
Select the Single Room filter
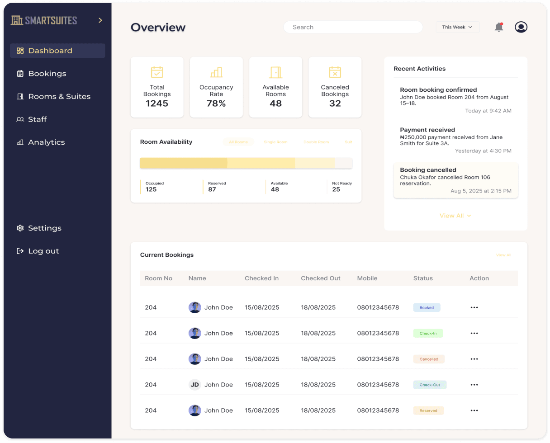275,142
